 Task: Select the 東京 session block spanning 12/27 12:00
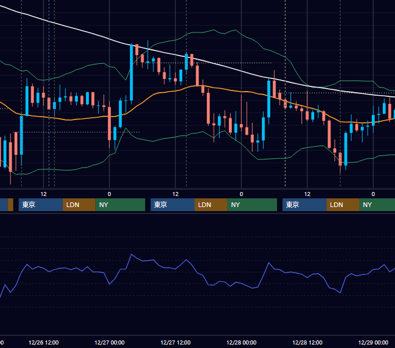173,205
